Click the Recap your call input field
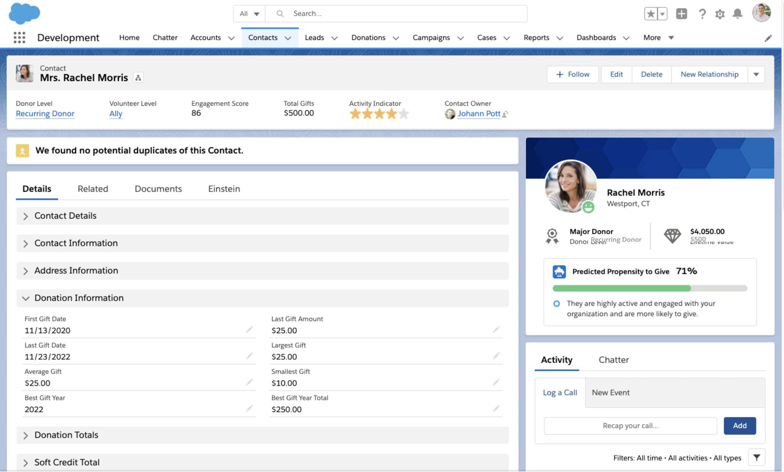Viewport: 784px width, 472px height. click(x=630, y=426)
